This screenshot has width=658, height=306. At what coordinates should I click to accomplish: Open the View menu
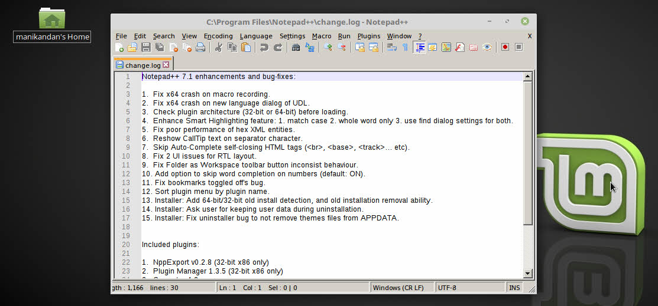click(189, 36)
